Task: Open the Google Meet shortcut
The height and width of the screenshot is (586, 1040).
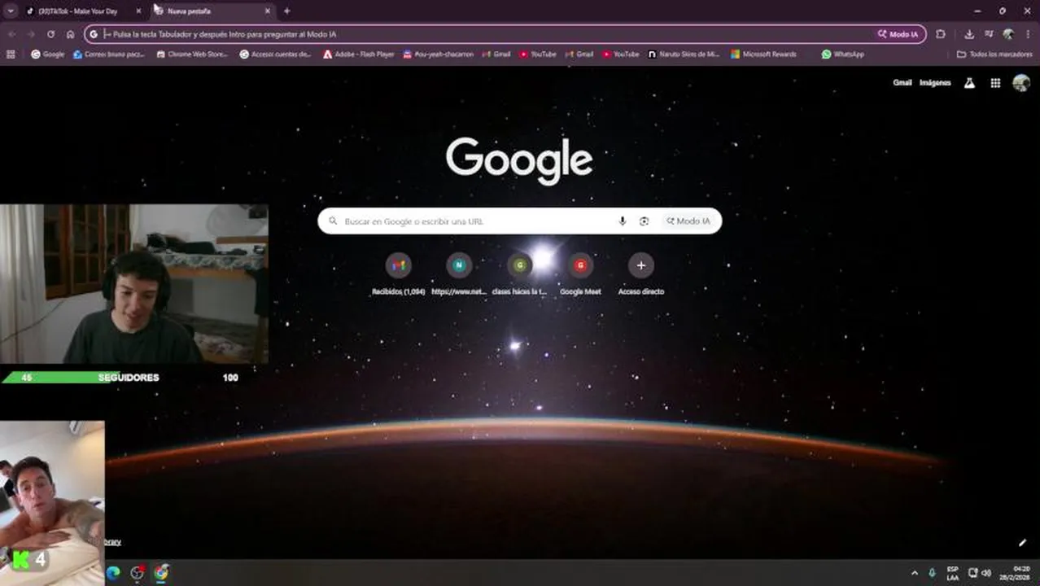Action: click(x=580, y=273)
